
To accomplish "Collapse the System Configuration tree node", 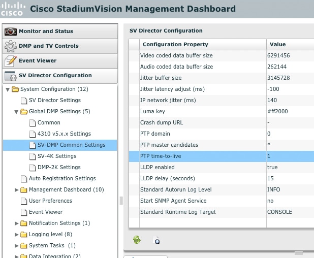I will click(x=8, y=89).
